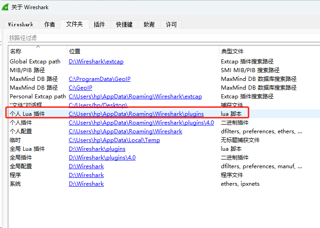
Task: Select the 系统 row name
Action: [x=15, y=184]
